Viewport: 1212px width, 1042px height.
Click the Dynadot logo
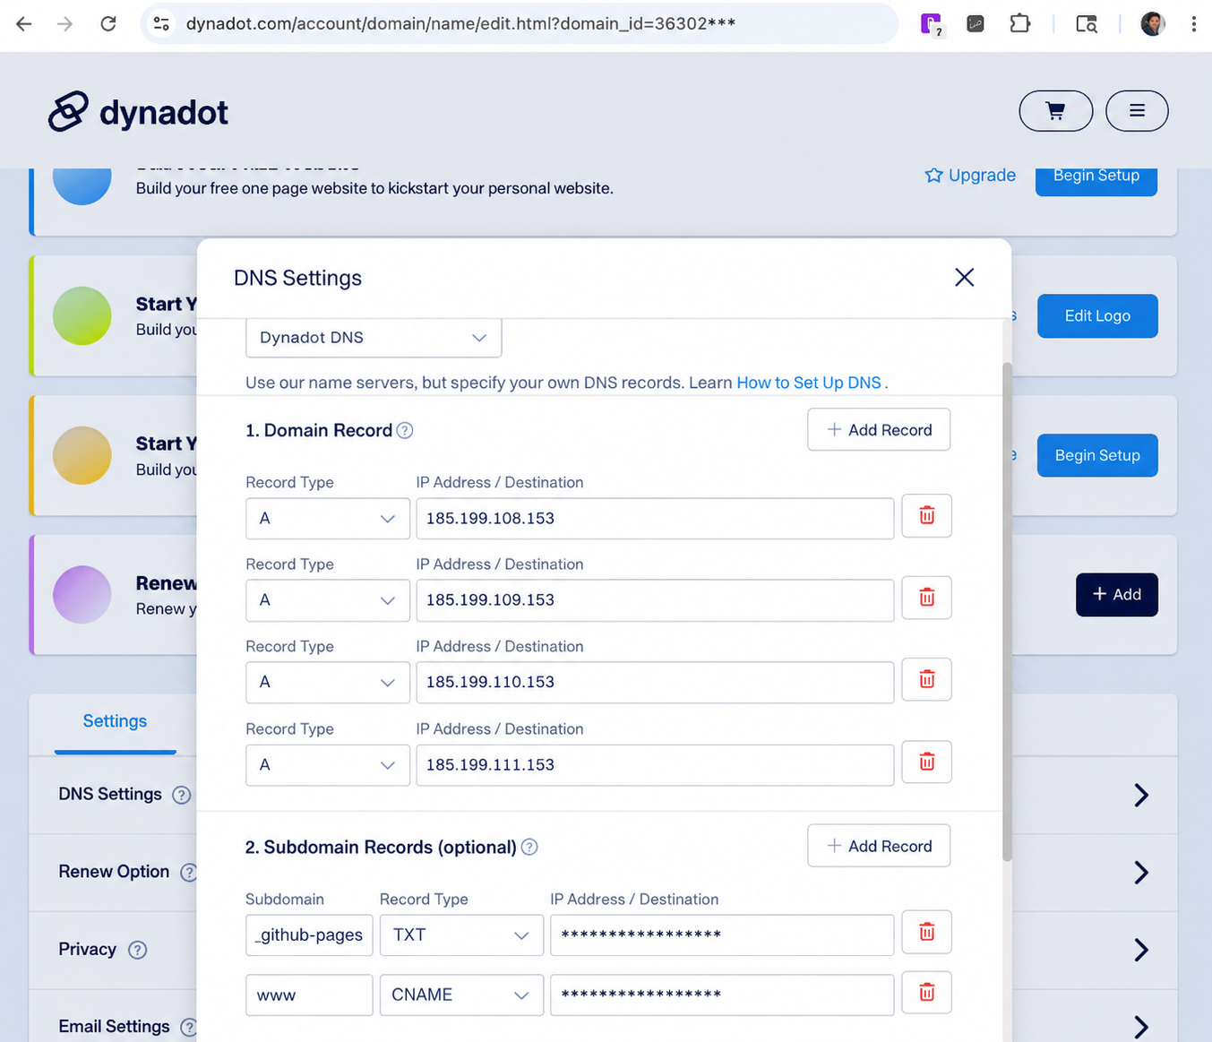coord(138,112)
